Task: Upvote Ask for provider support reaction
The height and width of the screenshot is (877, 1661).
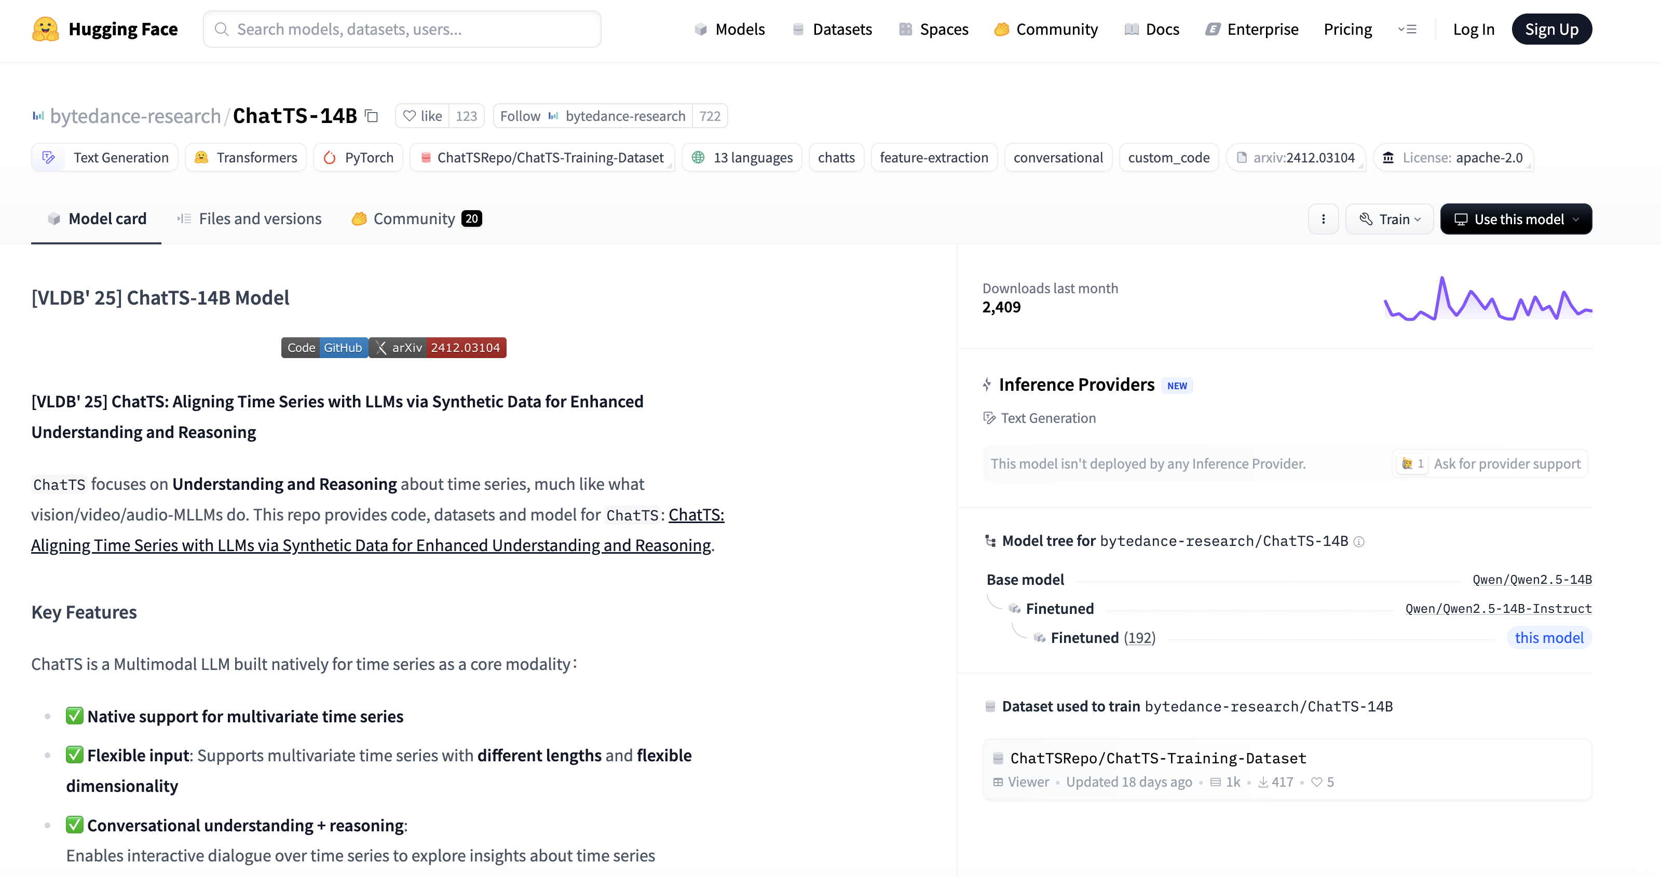Action: [1412, 463]
